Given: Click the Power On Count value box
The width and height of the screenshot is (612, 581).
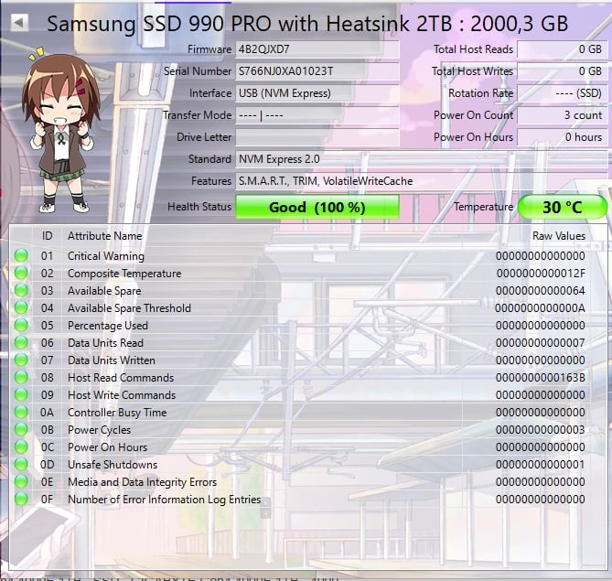Looking at the screenshot, I should [x=562, y=115].
